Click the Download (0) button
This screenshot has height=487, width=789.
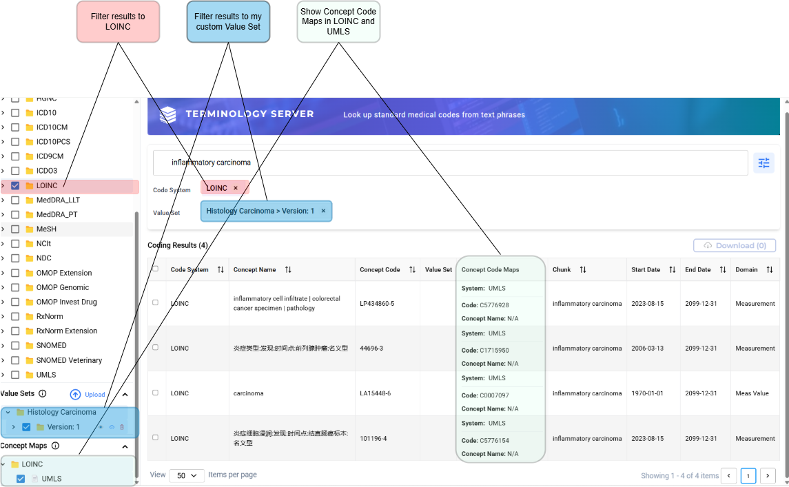pyautogui.click(x=735, y=245)
